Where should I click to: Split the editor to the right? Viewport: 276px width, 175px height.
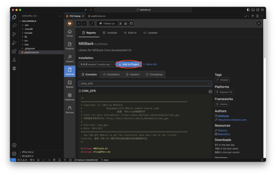pos(257,16)
